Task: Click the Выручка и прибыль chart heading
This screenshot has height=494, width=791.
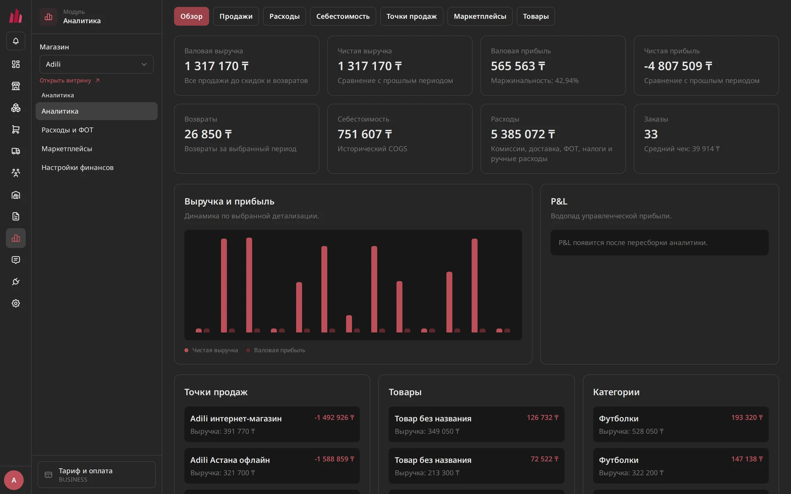Action: click(x=229, y=202)
